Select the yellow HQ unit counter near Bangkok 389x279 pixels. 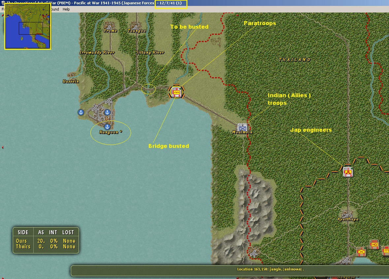(374, 244)
